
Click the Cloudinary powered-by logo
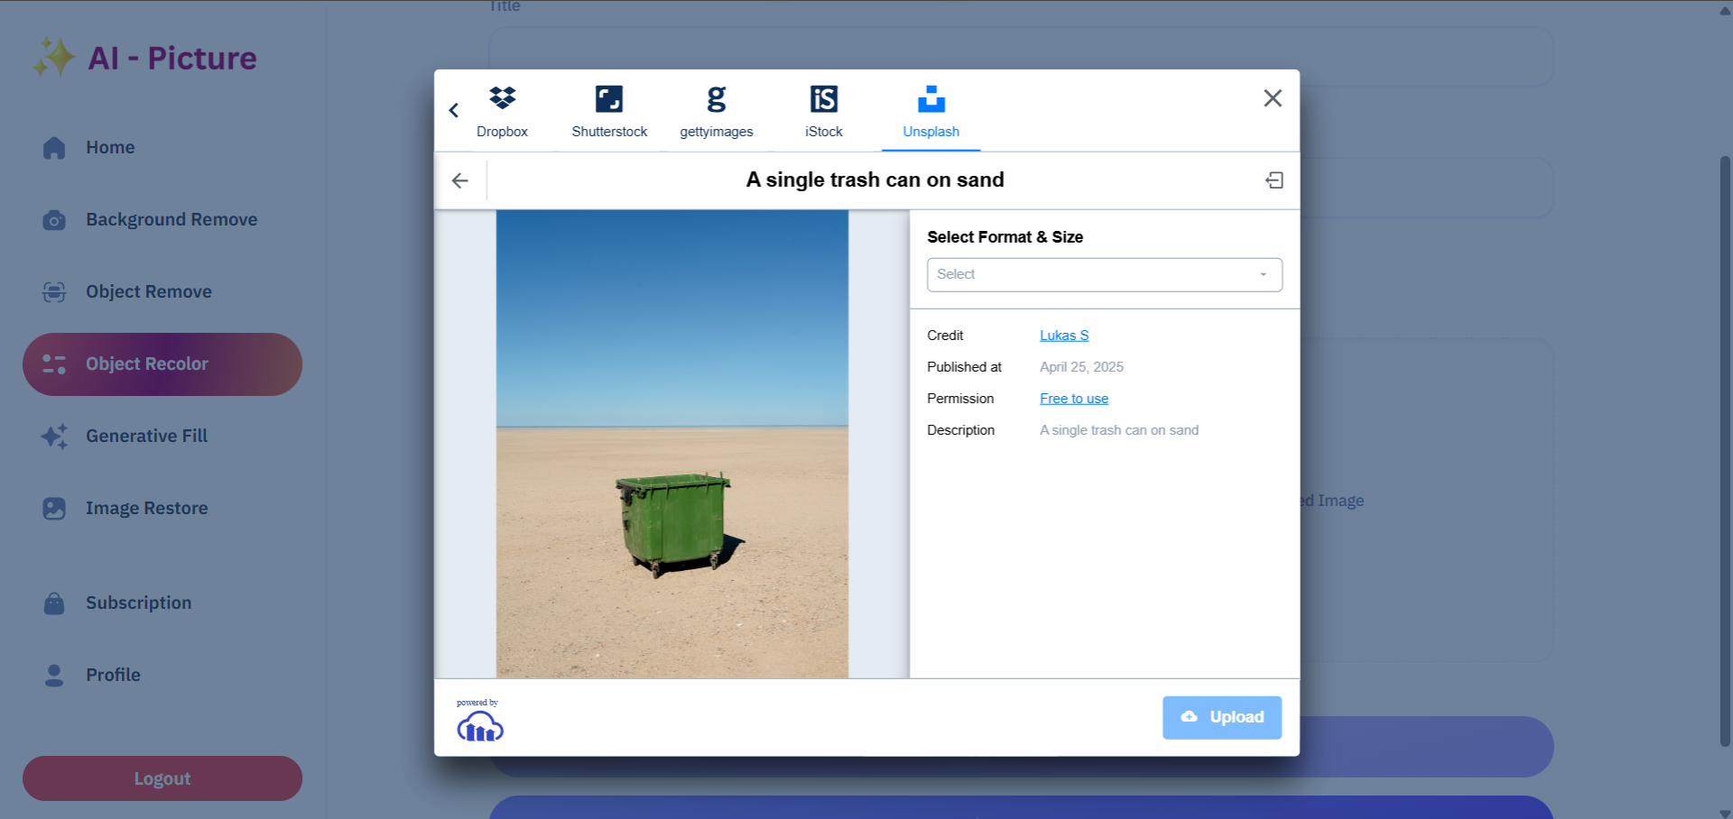tap(479, 721)
